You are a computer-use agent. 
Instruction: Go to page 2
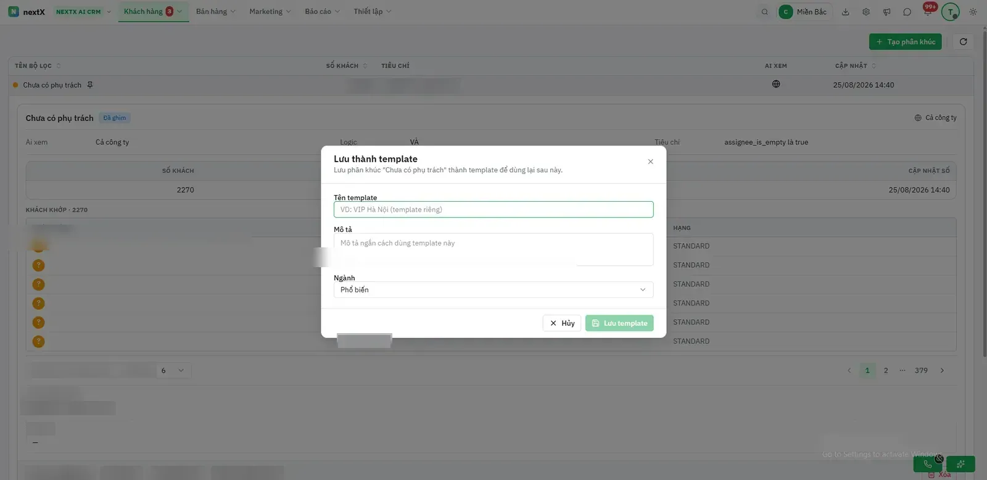point(886,371)
